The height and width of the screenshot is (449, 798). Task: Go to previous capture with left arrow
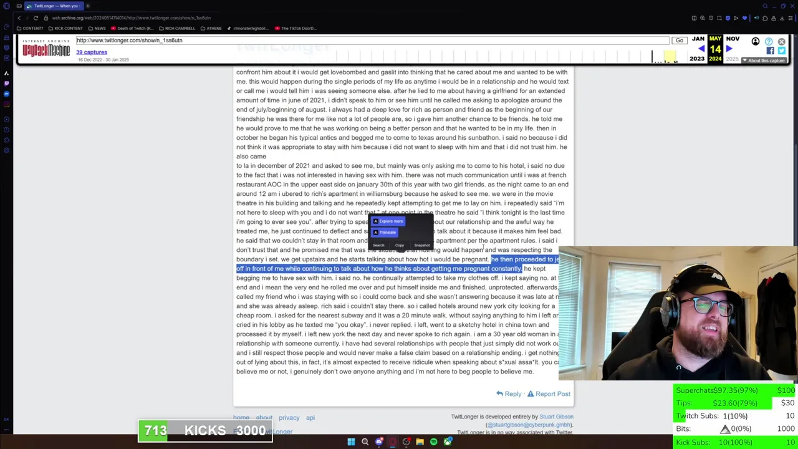tap(701, 49)
